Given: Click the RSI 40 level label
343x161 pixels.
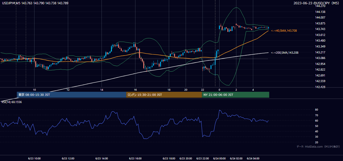Looking at the screenshot, I should pos(316,131).
